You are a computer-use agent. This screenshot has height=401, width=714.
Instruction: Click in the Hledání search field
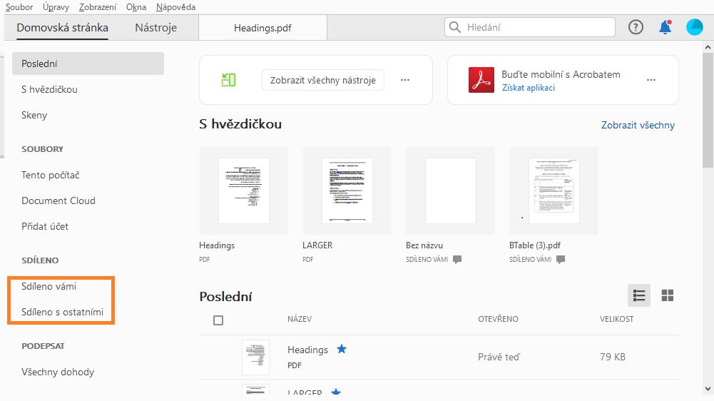point(529,27)
